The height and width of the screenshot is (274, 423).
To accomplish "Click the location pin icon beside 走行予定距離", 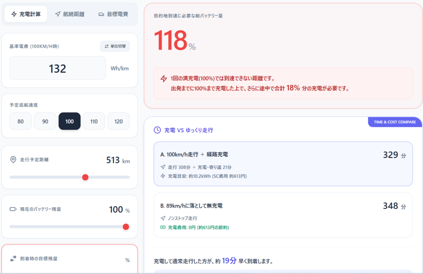I will click(13, 160).
